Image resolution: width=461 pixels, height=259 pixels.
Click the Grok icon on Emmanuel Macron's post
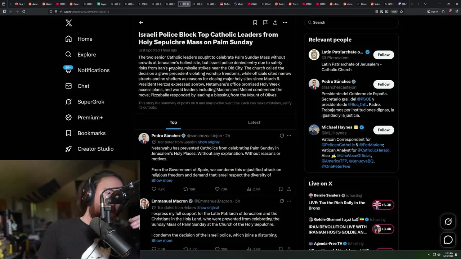pyautogui.click(x=282, y=201)
